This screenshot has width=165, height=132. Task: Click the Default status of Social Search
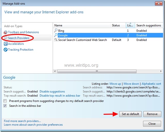click(x=117, y=40)
